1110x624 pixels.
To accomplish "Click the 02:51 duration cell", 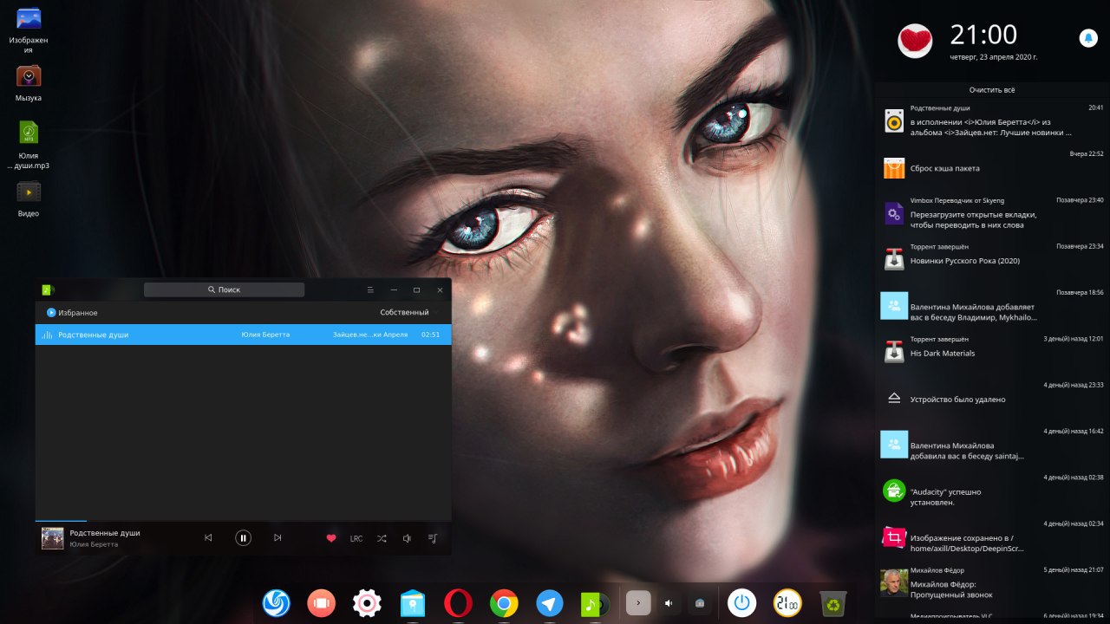I will [431, 335].
